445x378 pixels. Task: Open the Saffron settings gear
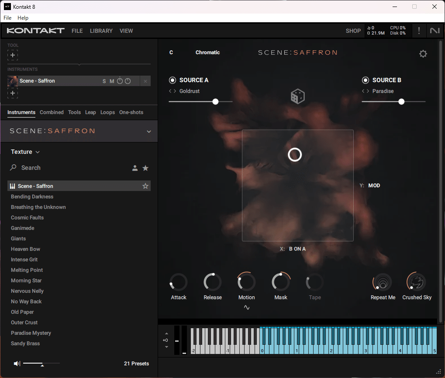(423, 54)
